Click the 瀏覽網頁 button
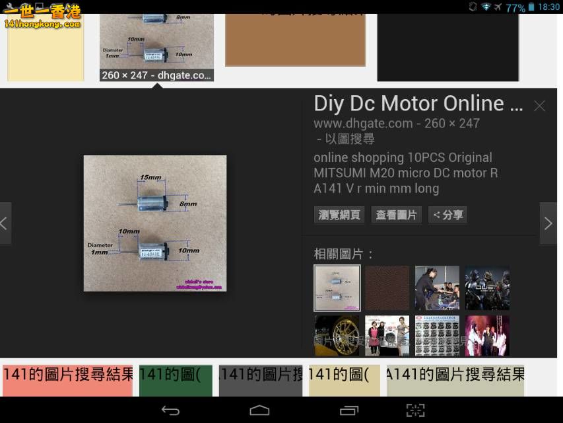The height and width of the screenshot is (423, 563). 339,215
